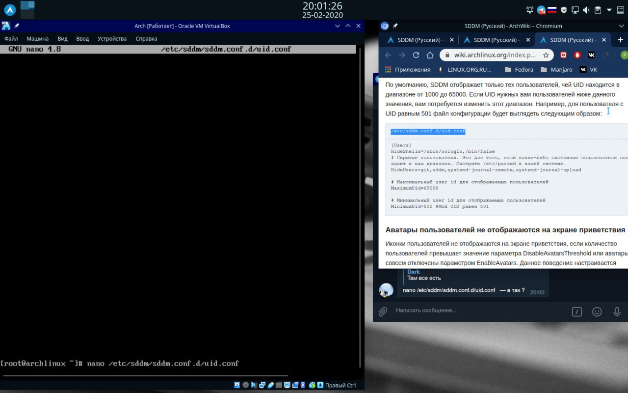
Task: Open the Telegram tray icon with unread badge
Action: (541, 10)
